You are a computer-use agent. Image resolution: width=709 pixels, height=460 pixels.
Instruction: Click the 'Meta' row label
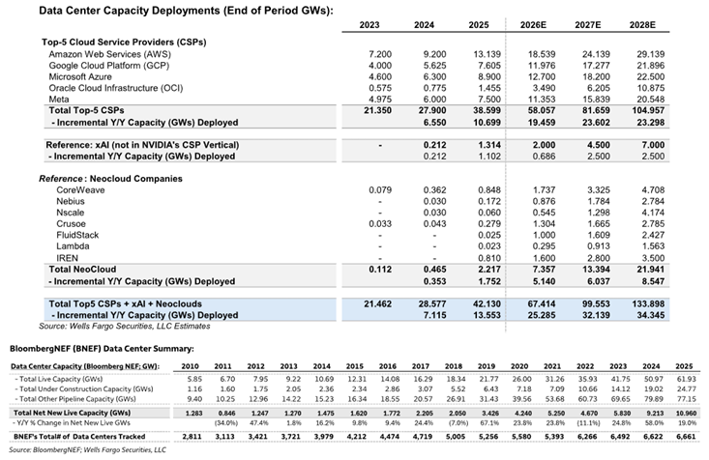pyautogui.click(x=59, y=100)
